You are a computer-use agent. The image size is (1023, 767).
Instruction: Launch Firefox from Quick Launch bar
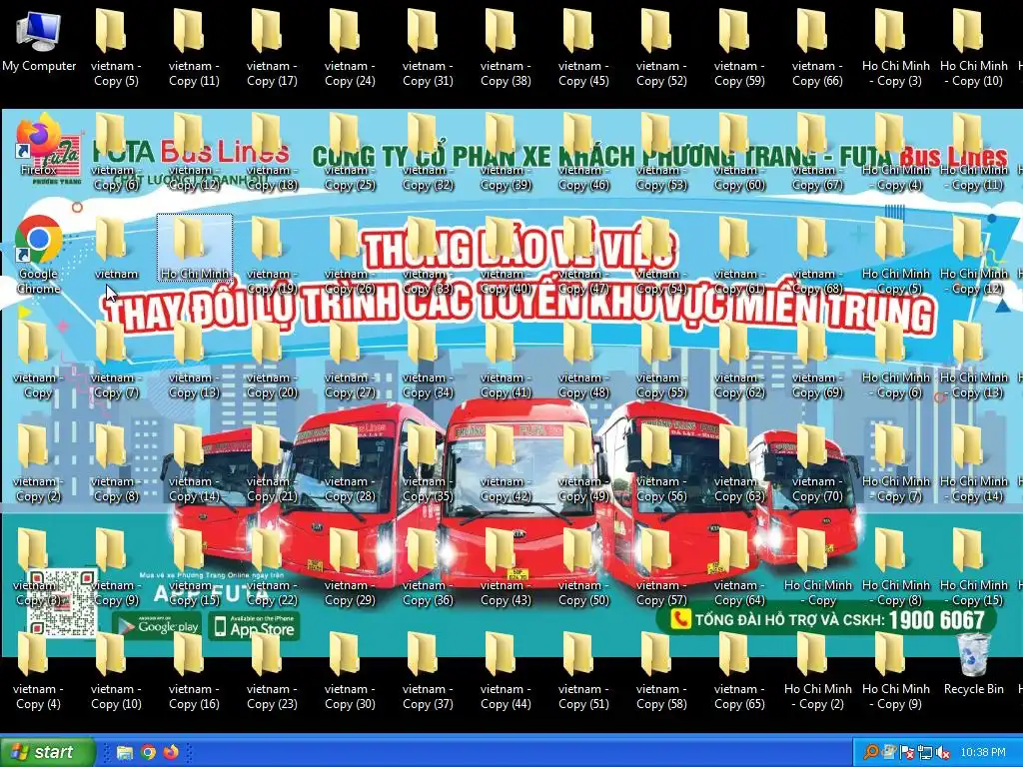(x=171, y=753)
